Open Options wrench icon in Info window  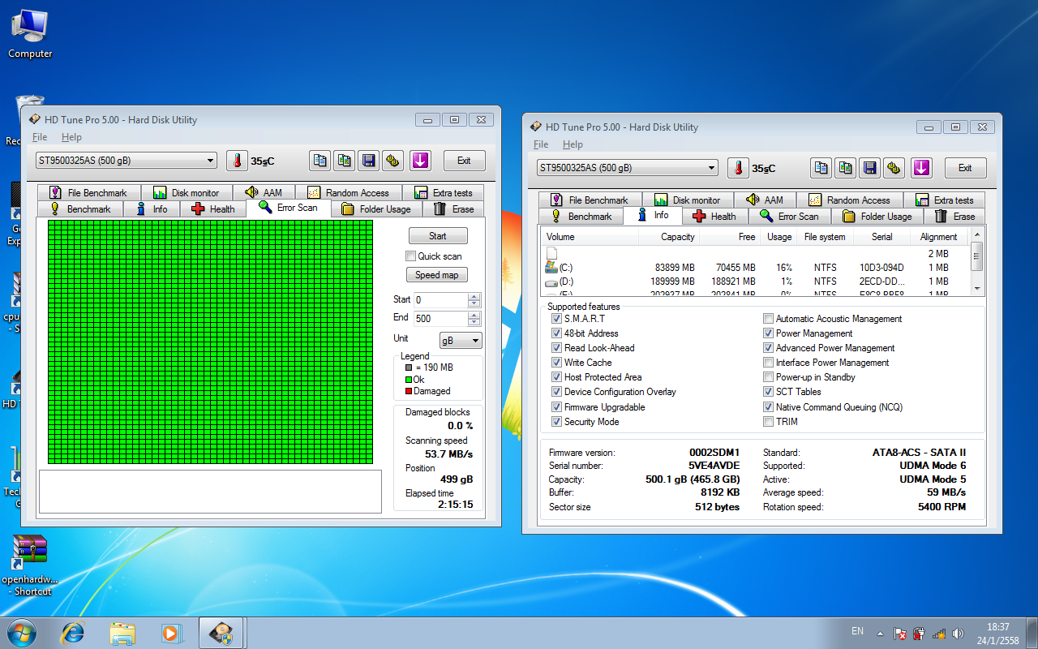pyautogui.click(x=894, y=168)
